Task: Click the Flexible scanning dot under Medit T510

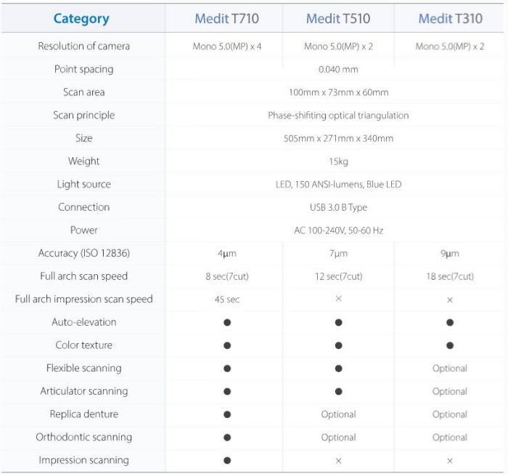Action: point(338,369)
